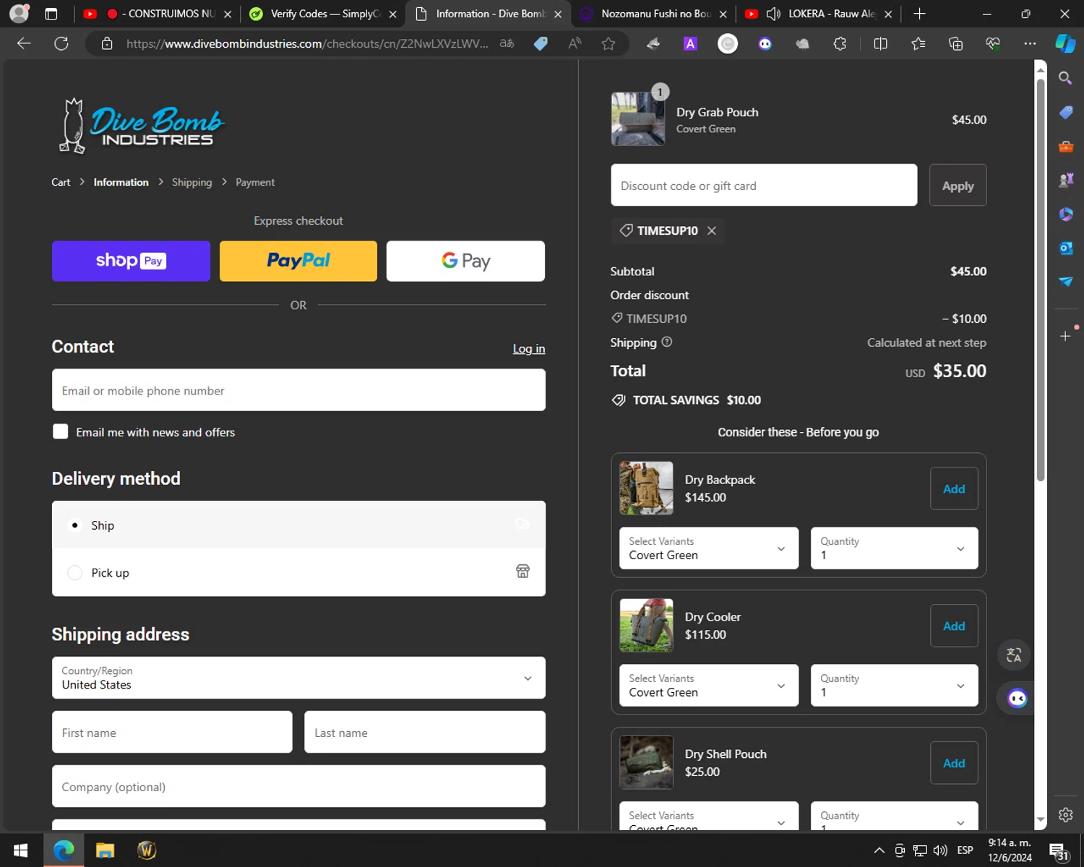Open the notification center icon
This screenshot has width=1084, height=867.
1059,851
